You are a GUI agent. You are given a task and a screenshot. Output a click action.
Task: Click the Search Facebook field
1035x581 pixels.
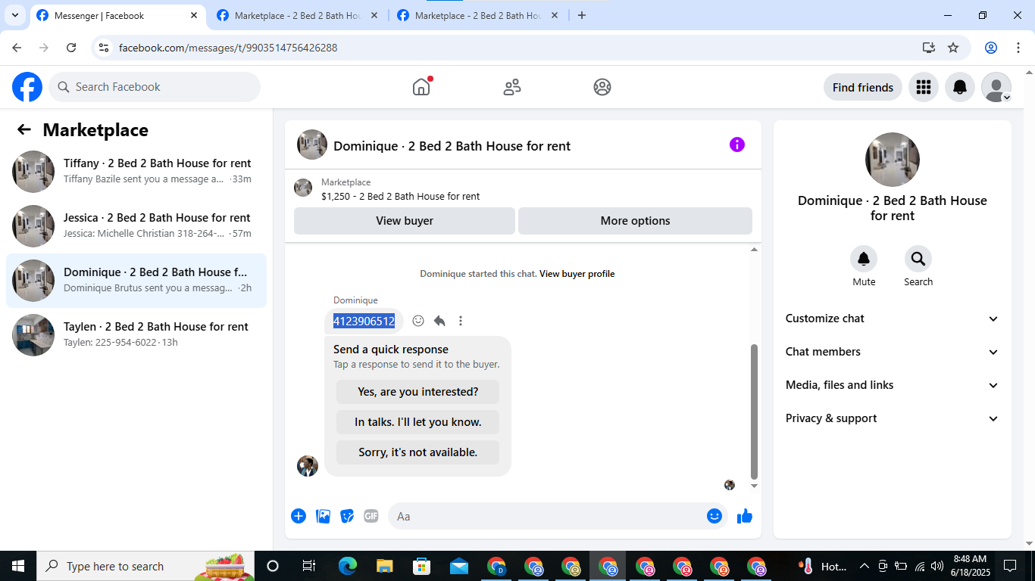[155, 87]
